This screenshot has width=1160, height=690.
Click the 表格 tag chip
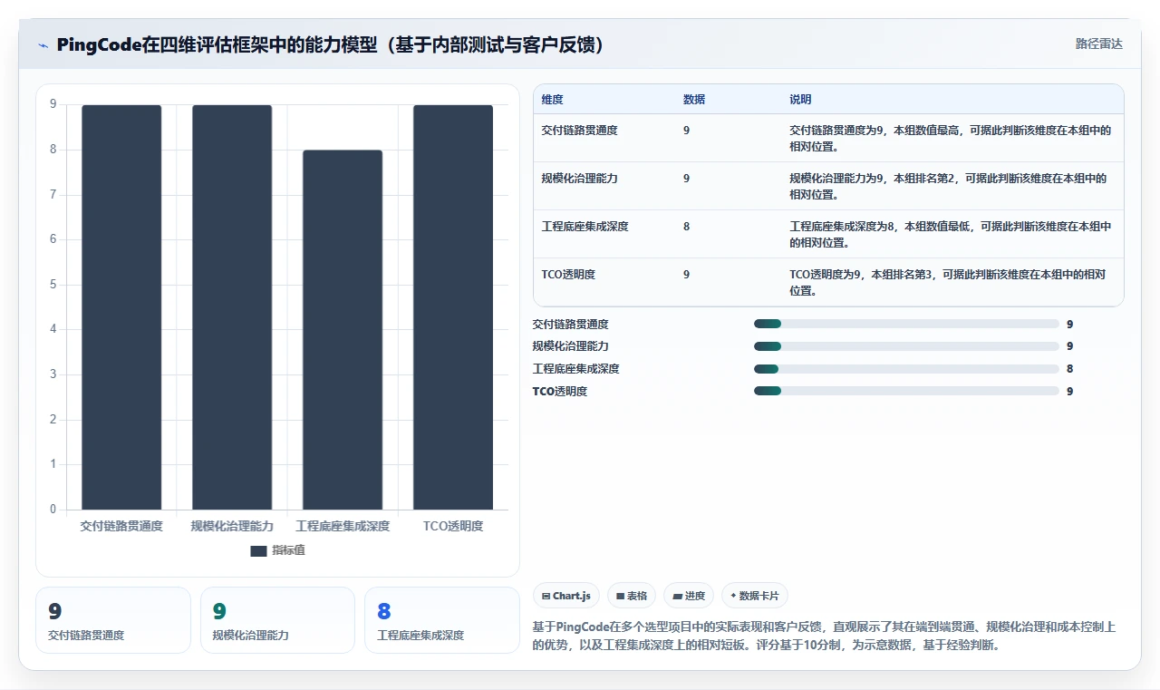click(x=632, y=596)
